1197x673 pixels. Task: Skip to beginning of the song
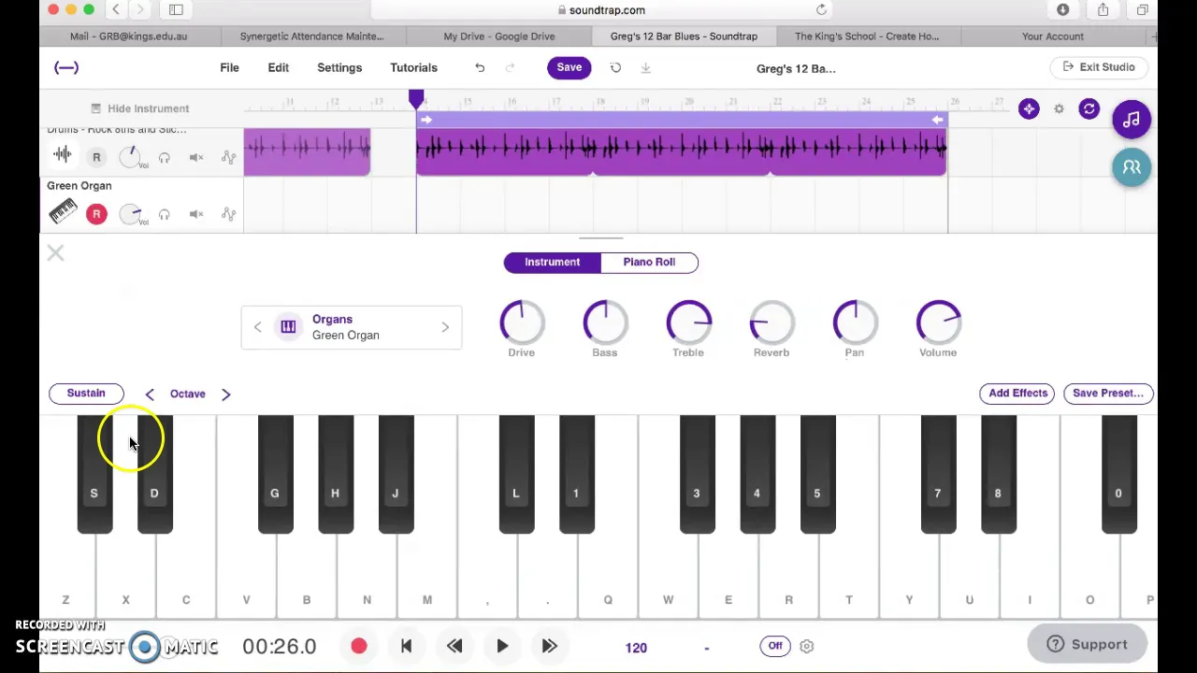tap(406, 646)
